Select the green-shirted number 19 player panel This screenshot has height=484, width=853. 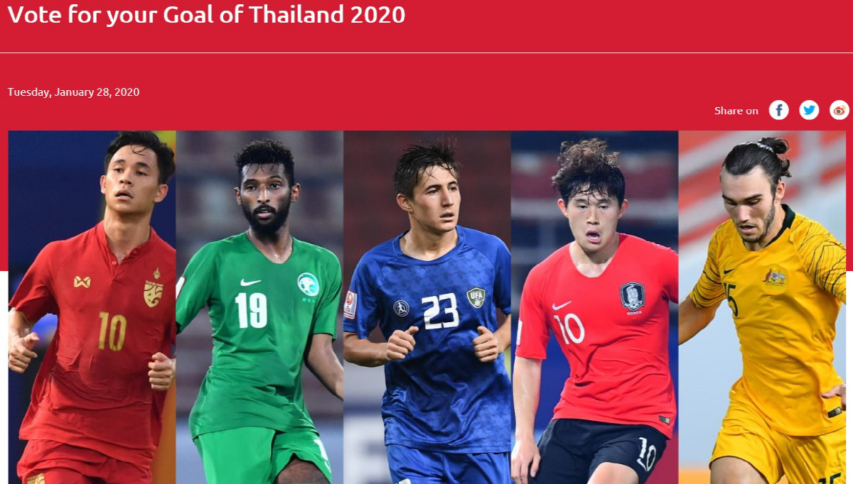(x=259, y=307)
